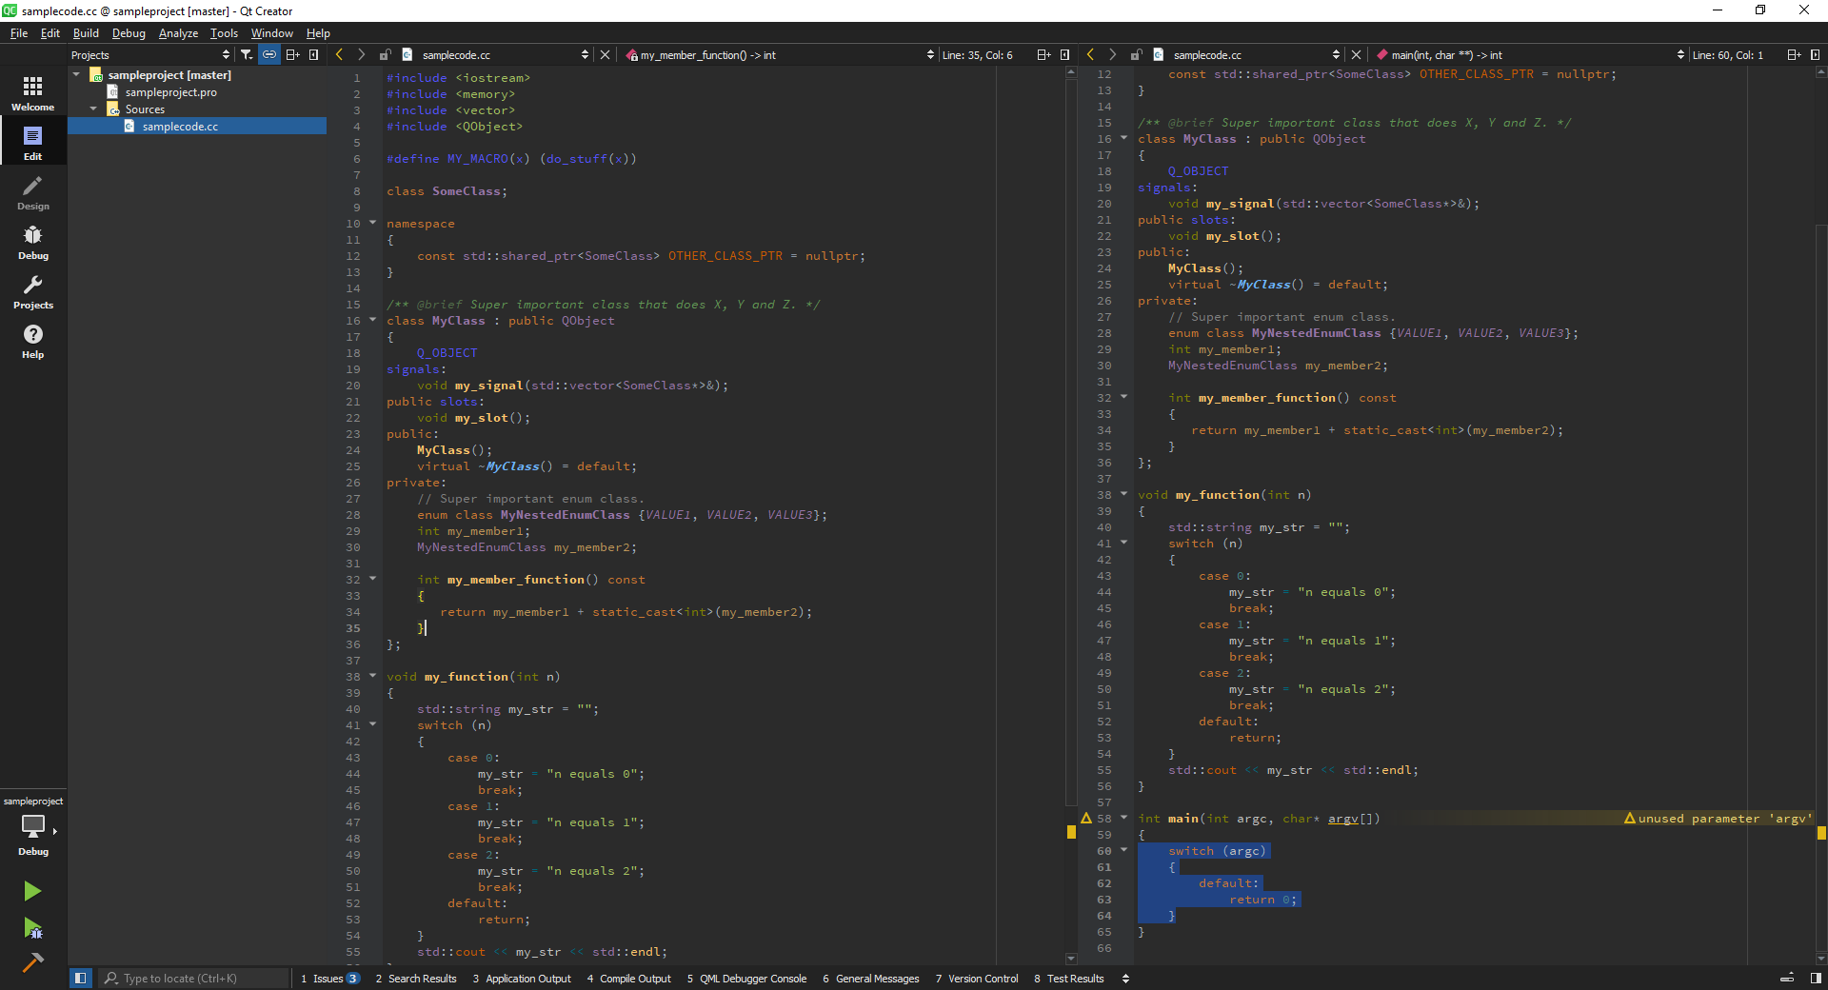Open the output panes selector arrows
Screen dimensions: 1828x990
point(1125,979)
